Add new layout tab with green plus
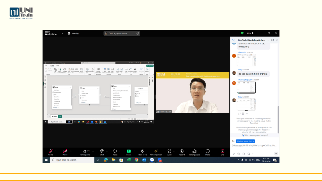Viewport: 322px width, 181px height. coord(60,116)
